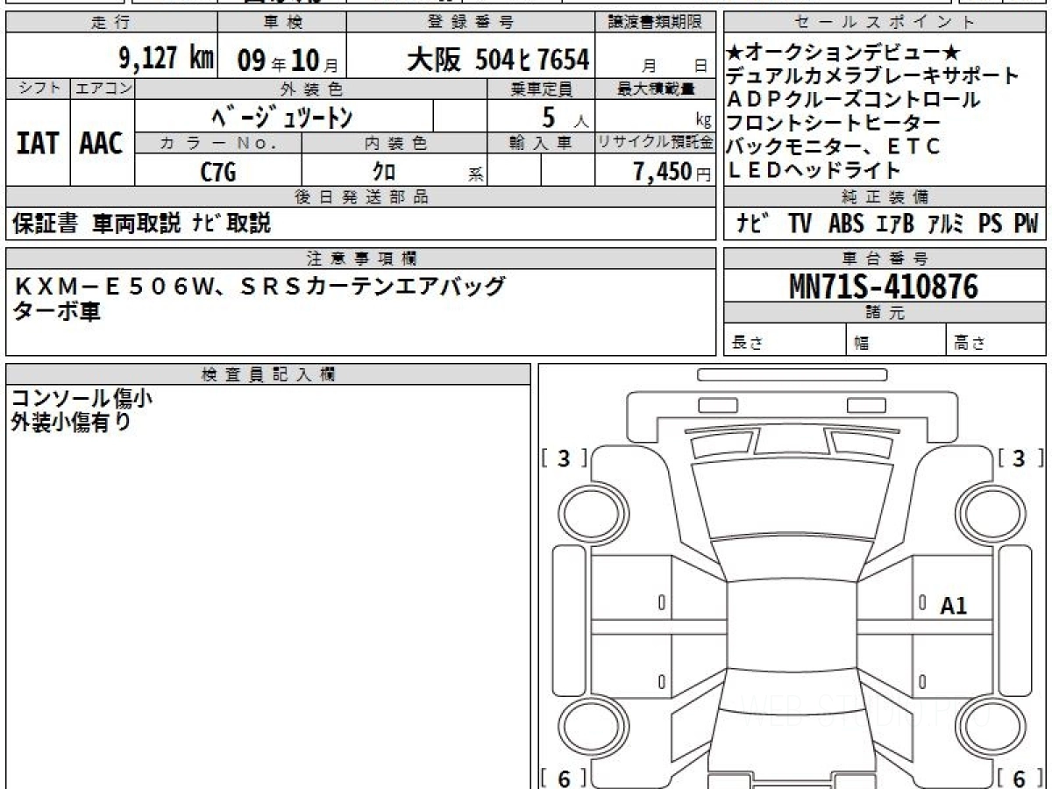
Task: Click the 長さ dimension field
Action: point(785,342)
